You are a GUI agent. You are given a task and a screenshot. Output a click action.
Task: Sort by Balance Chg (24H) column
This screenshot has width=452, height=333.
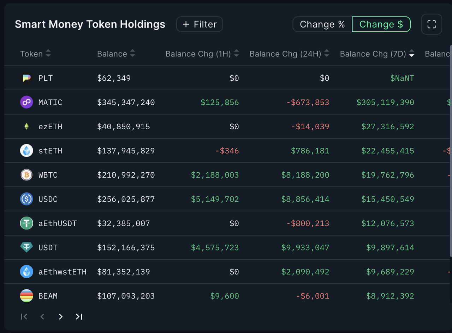tap(290, 54)
